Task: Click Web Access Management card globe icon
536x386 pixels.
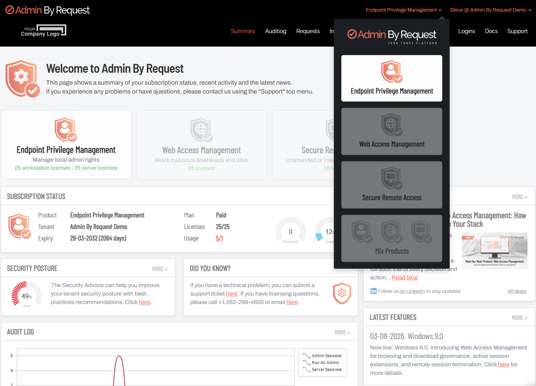Action: pyautogui.click(x=201, y=130)
